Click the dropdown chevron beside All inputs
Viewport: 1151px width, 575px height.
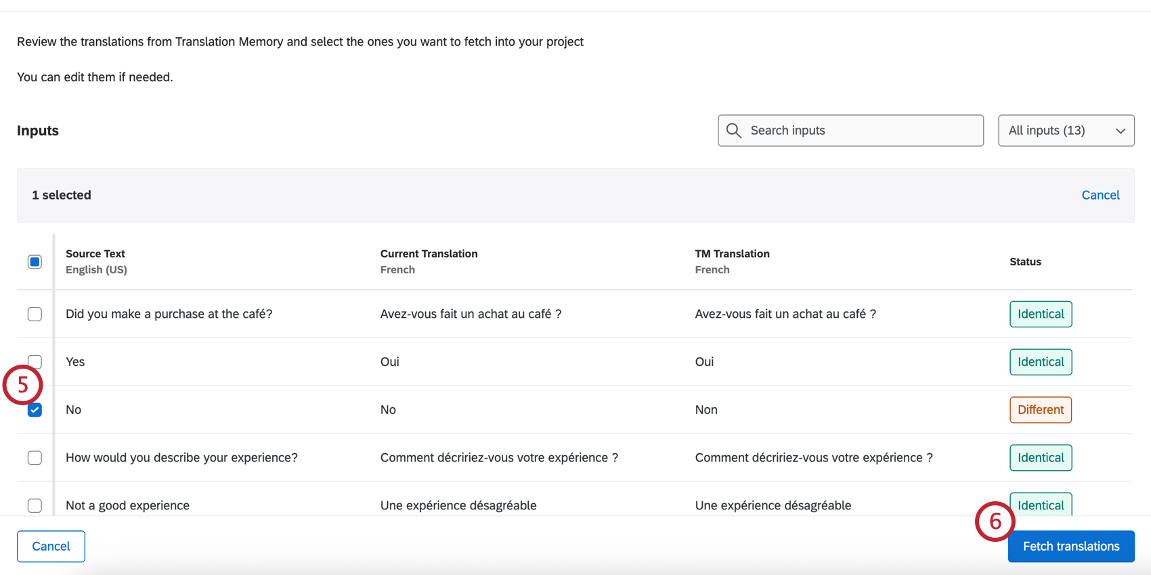pos(1121,131)
